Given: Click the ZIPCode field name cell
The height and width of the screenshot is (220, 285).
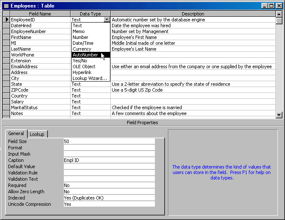Looking at the screenshot, I should point(40,90).
